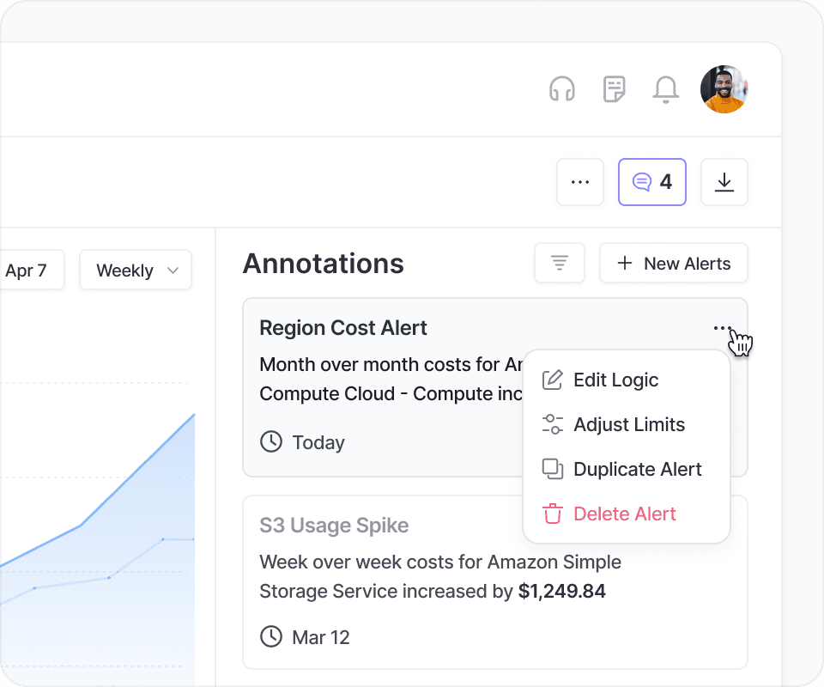The image size is (824, 687).
Task: Click the Region Cost Alert title
Action: pyautogui.click(x=343, y=328)
